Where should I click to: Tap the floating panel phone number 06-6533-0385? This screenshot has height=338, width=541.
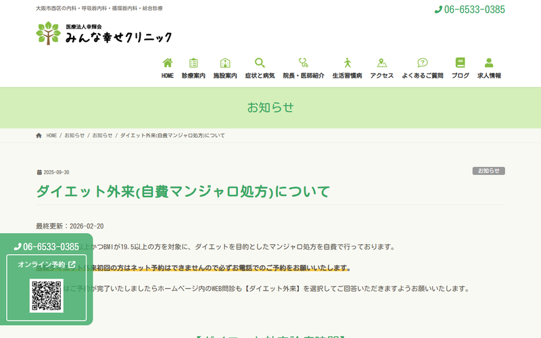click(47, 247)
